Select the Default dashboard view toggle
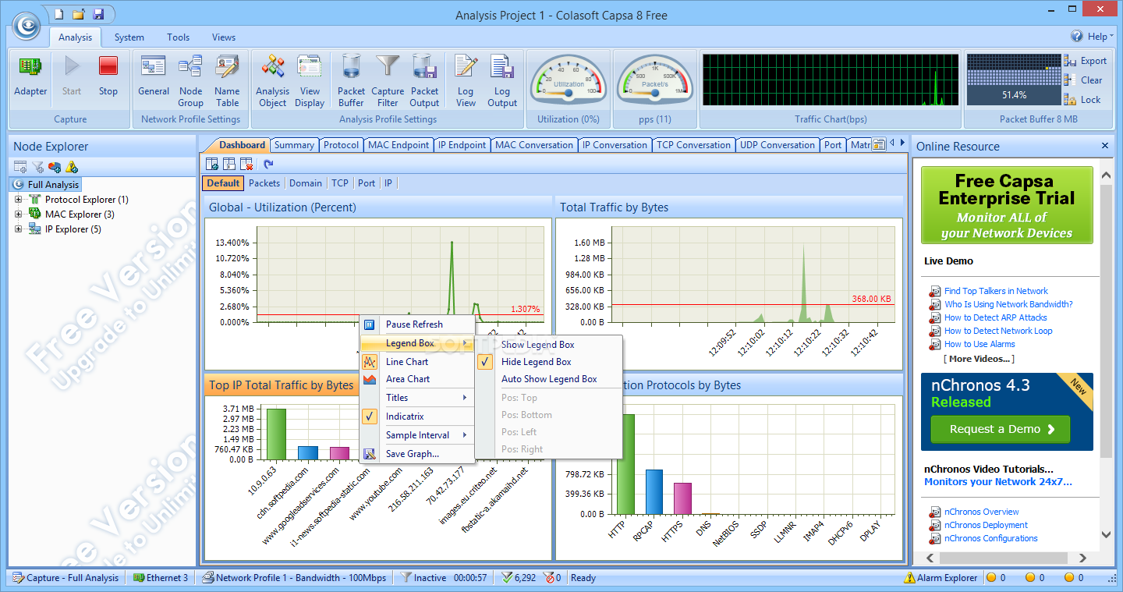This screenshot has width=1123, height=592. 223,183
